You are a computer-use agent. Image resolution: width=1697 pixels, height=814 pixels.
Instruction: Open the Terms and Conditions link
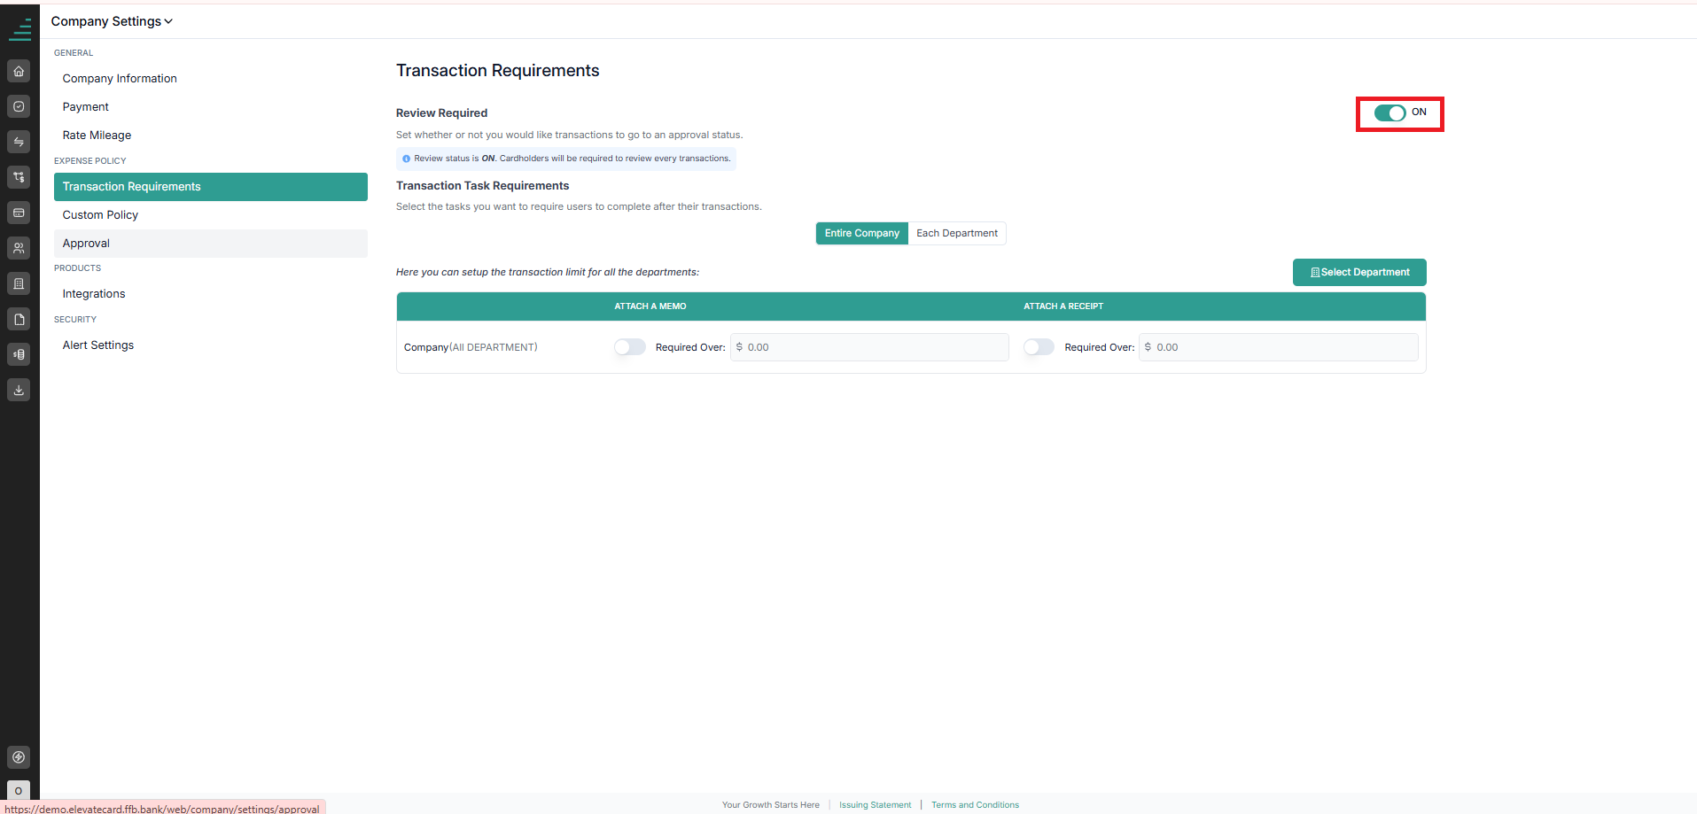pos(975,805)
